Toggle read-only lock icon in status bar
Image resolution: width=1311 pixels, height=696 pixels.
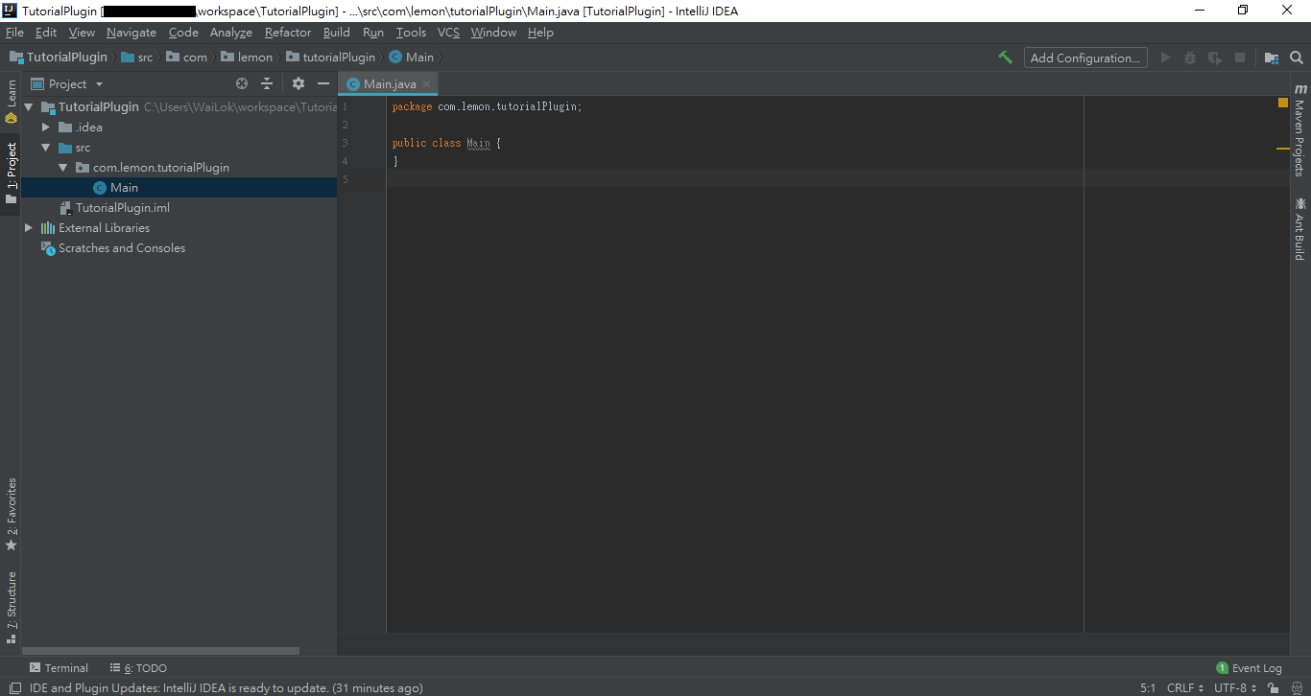(1273, 688)
